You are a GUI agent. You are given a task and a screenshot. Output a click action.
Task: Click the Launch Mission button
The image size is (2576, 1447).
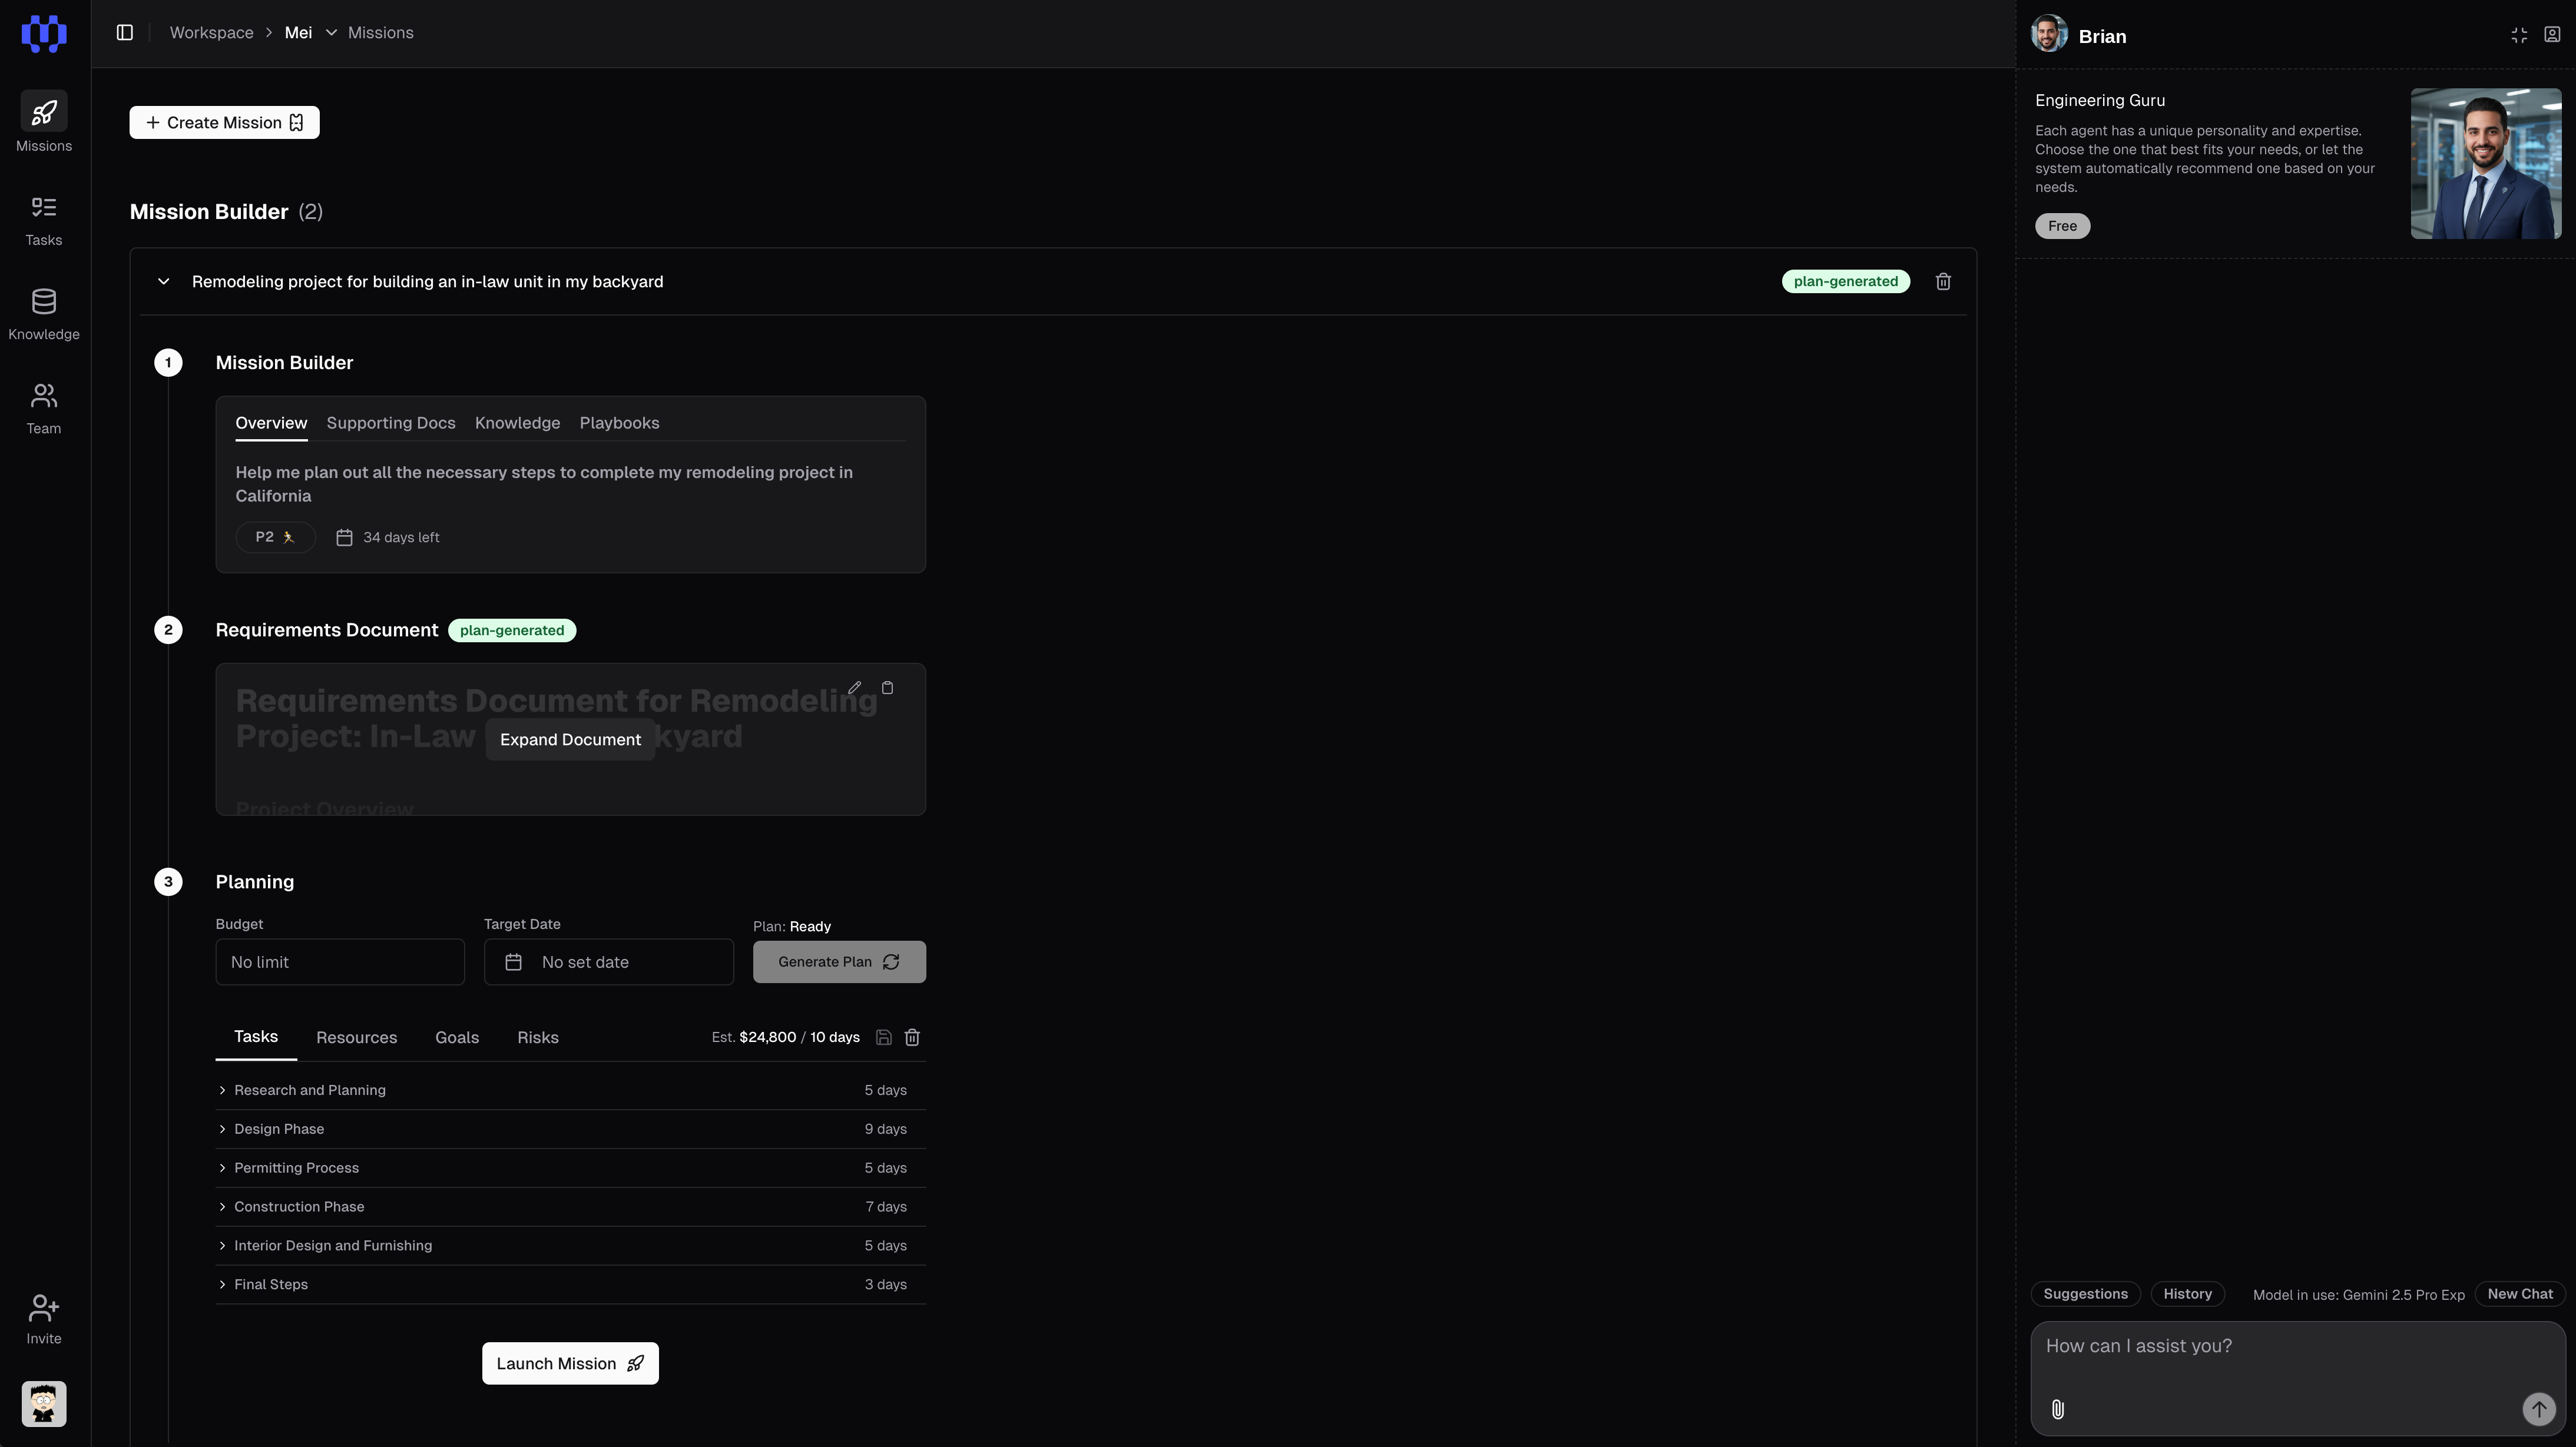[570, 1363]
